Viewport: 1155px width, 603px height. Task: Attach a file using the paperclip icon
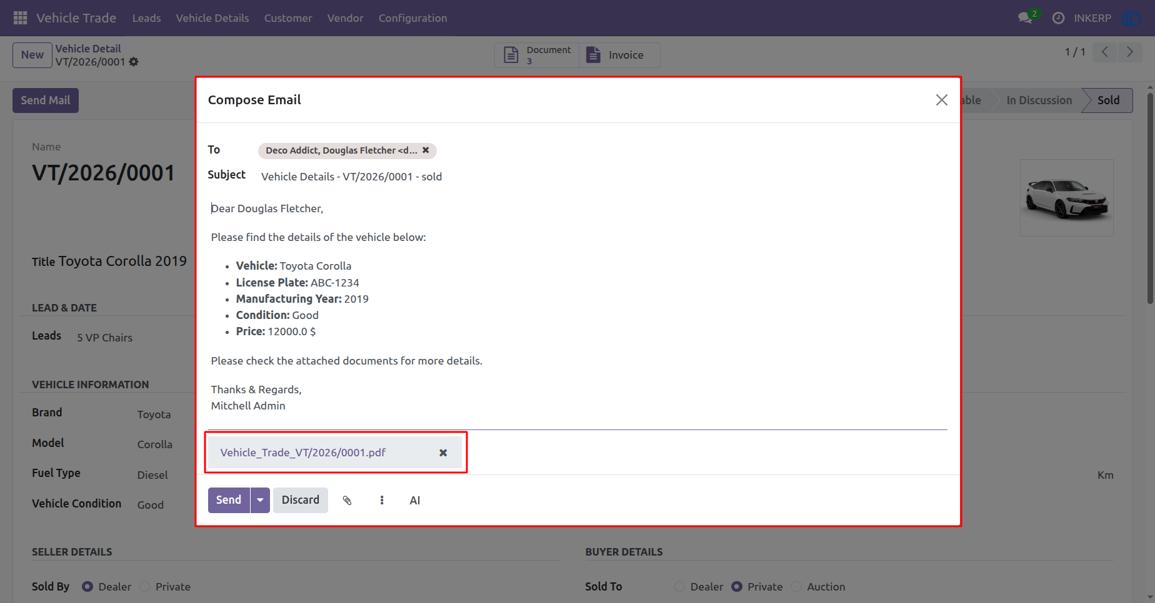[347, 500]
